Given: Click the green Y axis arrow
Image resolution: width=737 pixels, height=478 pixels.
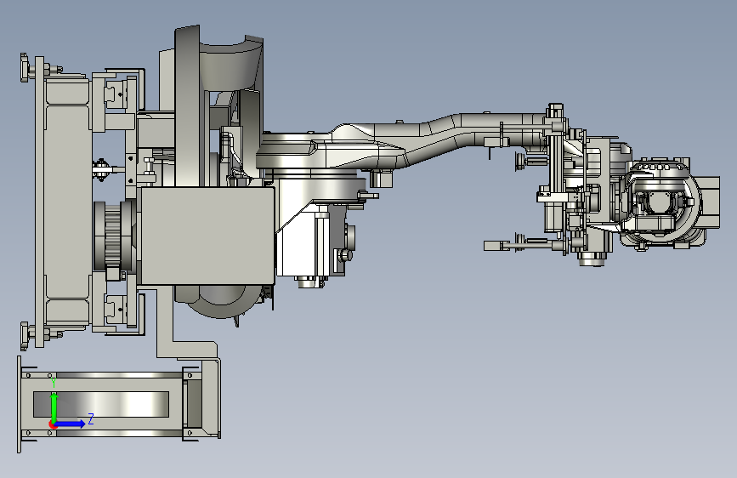Looking at the screenshot, I should tap(54, 407).
